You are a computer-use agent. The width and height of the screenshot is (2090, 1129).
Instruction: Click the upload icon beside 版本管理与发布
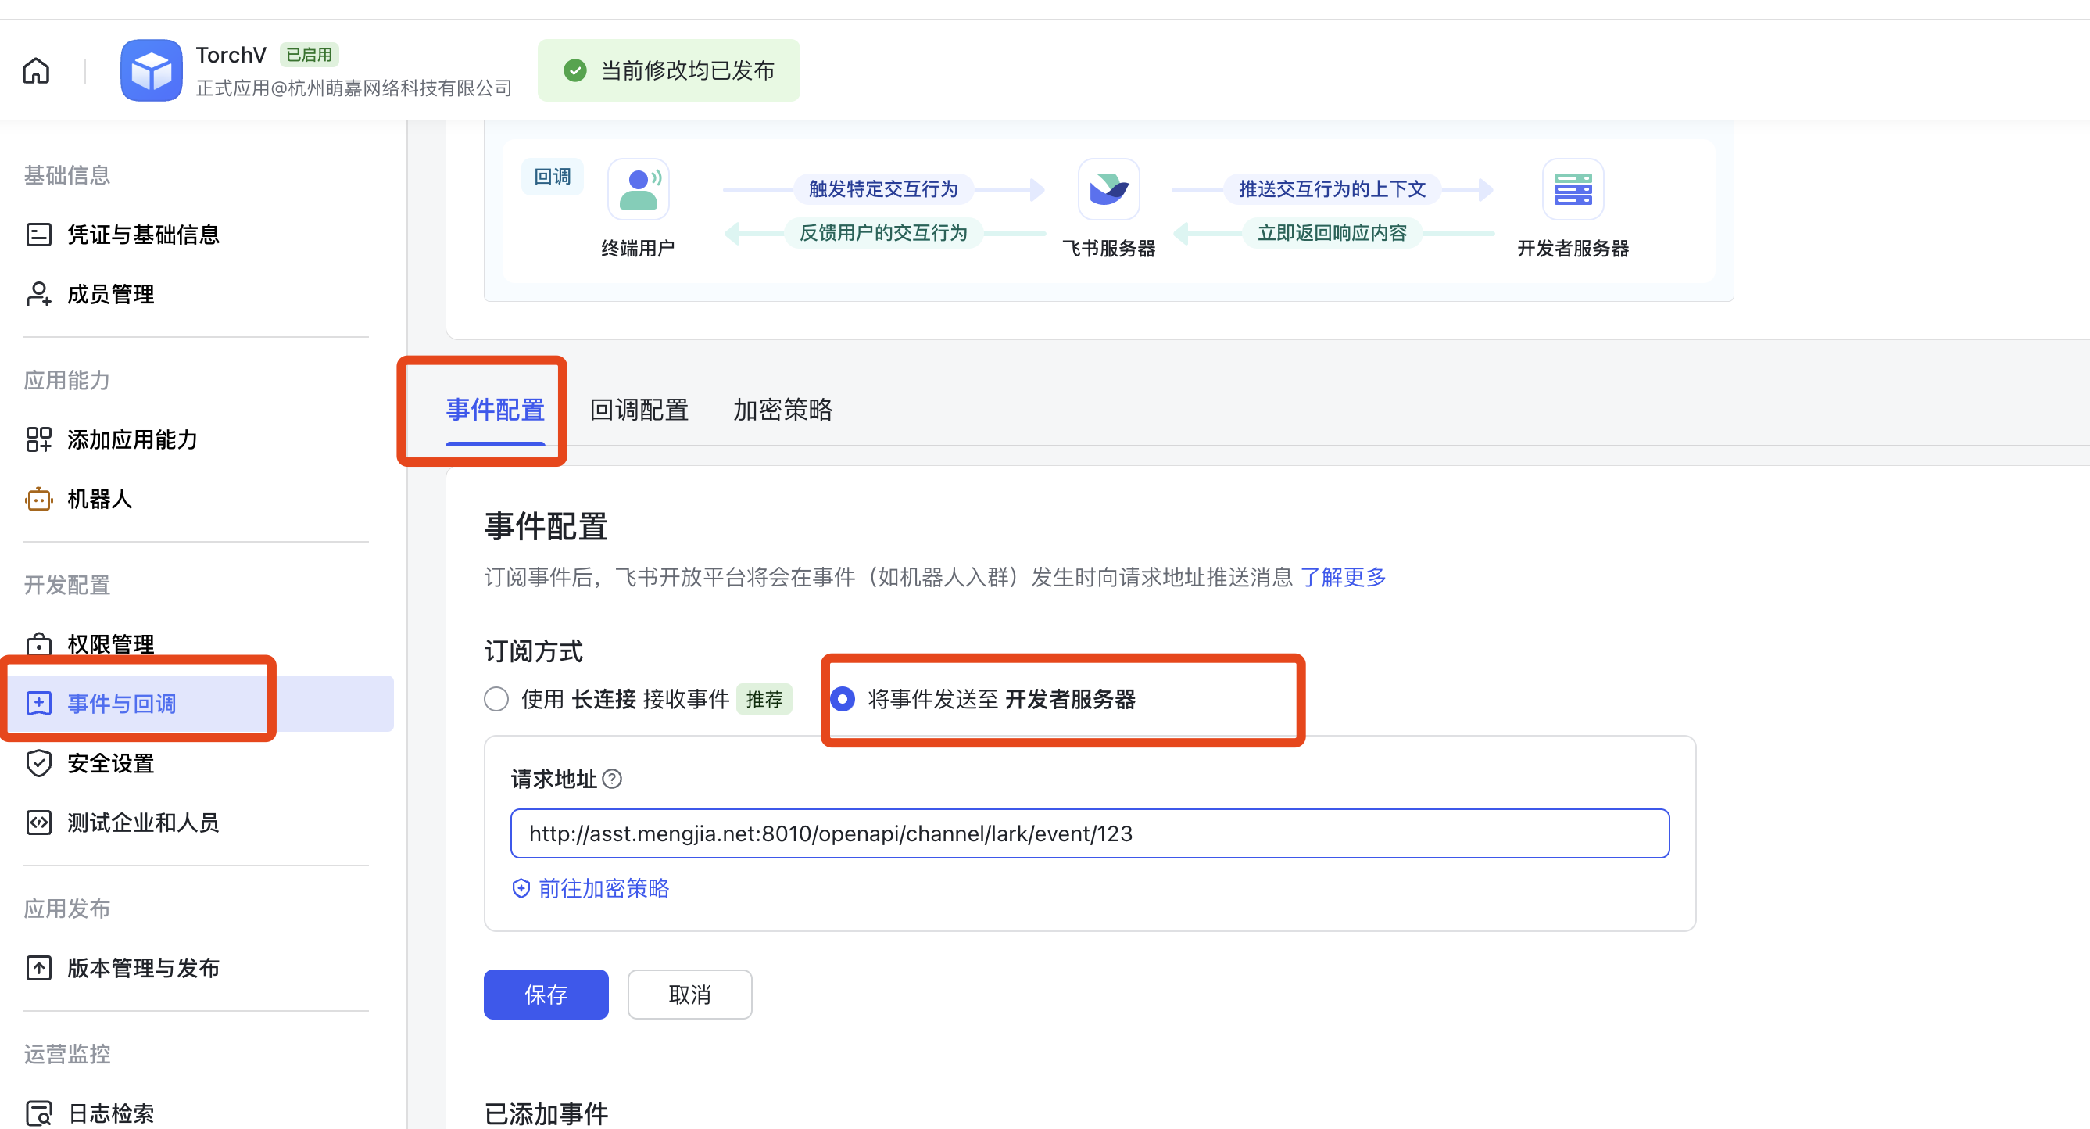pyautogui.click(x=39, y=967)
